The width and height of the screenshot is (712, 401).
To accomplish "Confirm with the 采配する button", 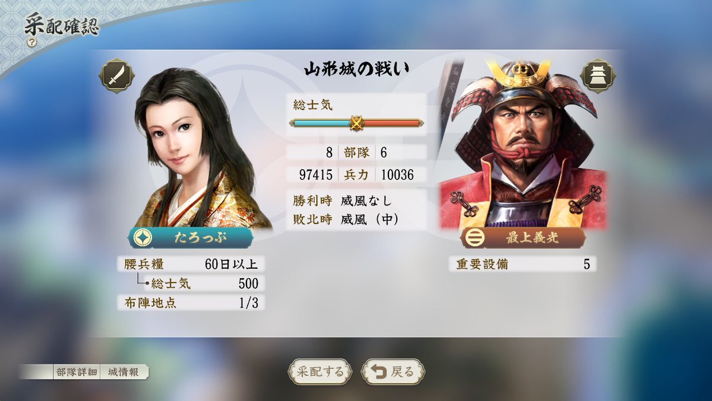I will pos(320,371).
